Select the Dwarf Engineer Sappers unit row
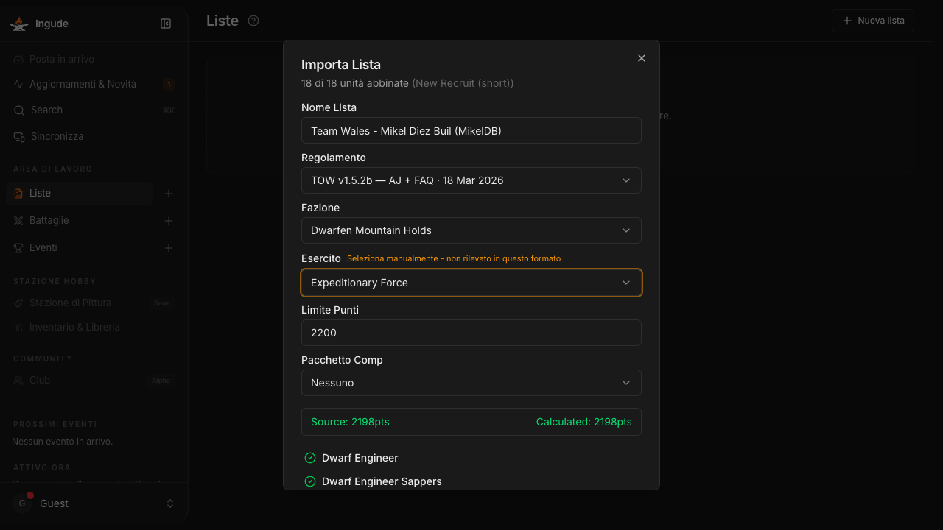Image resolution: width=943 pixels, height=530 pixels. click(471, 481)
